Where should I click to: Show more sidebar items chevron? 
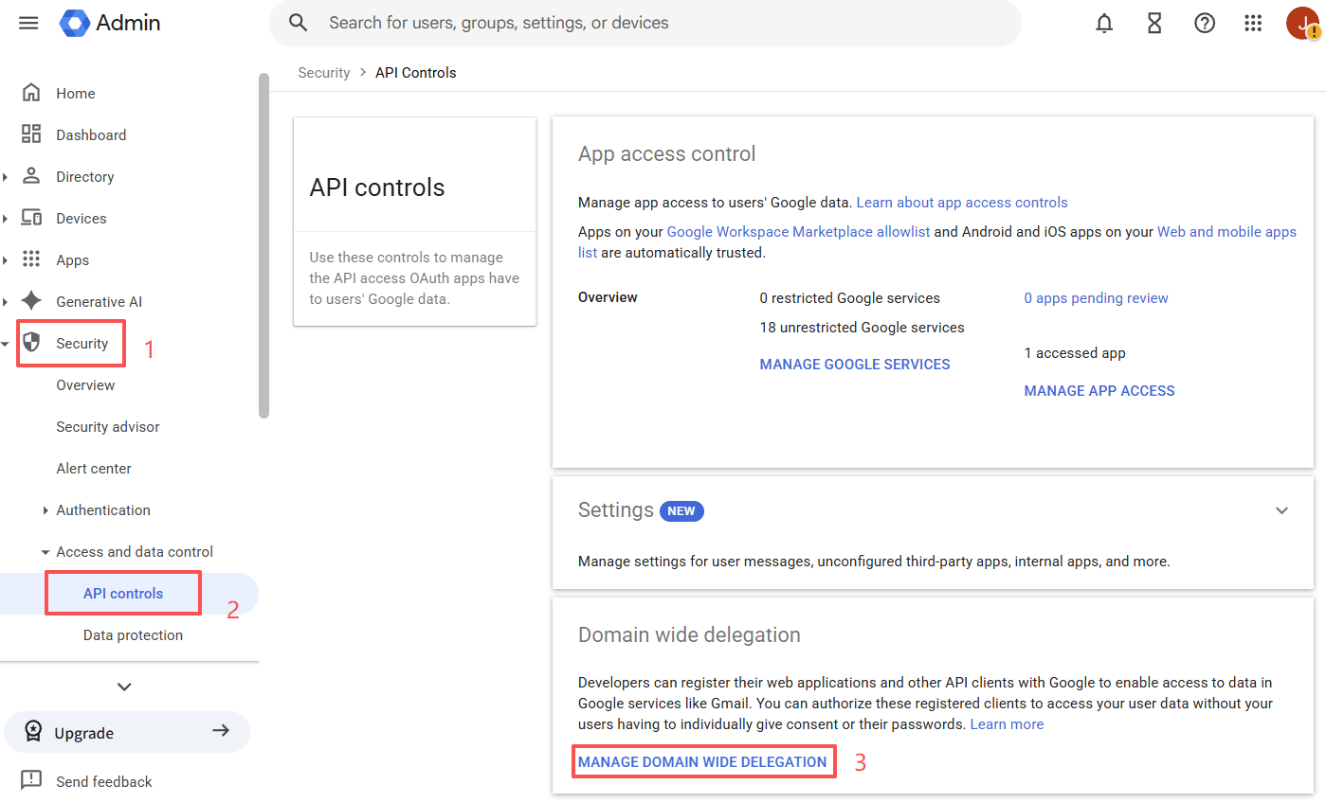pos(124,687)
